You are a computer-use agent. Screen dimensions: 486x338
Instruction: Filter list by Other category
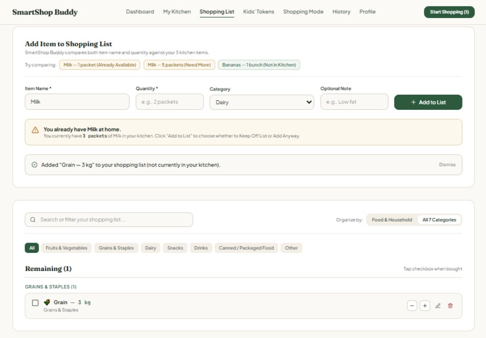click(291, 247)
